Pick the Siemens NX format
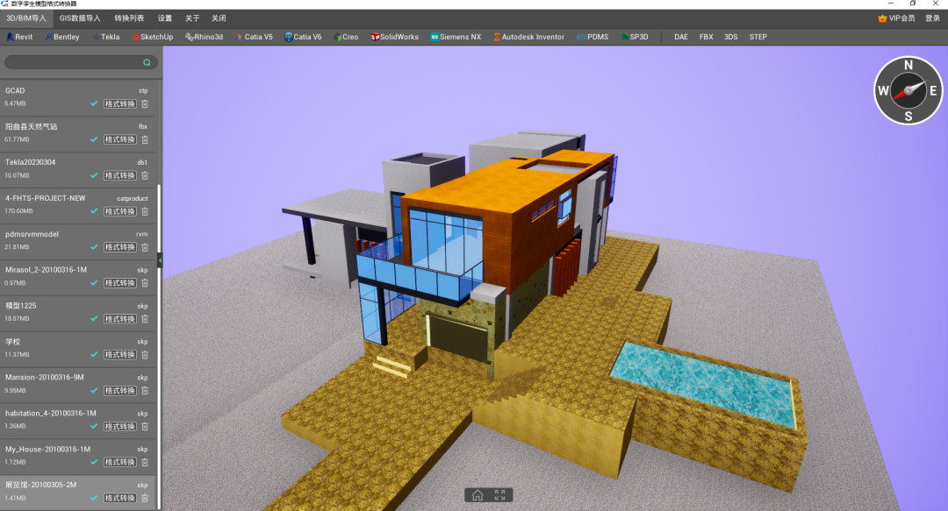 (x=456, y=37)
